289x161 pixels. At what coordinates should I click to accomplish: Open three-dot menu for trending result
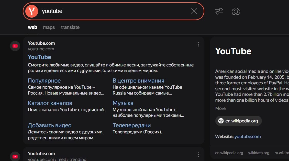point(199,155)
